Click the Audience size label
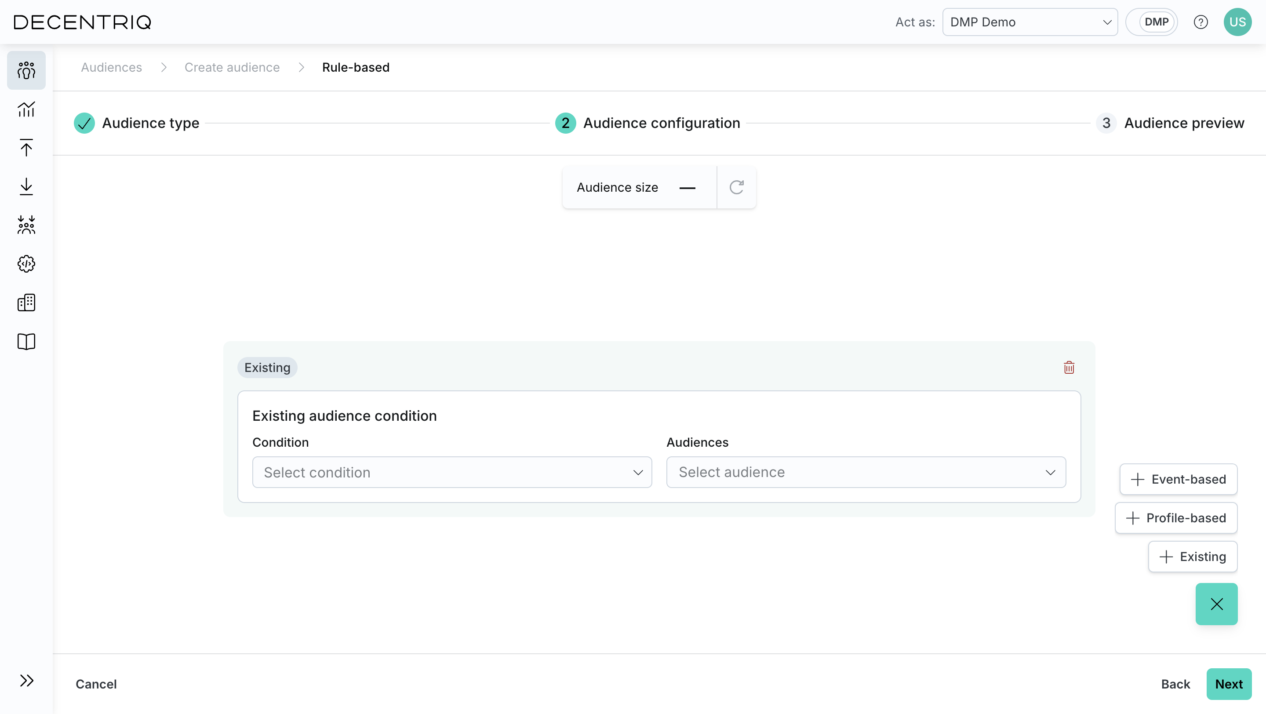 point(617,187)
